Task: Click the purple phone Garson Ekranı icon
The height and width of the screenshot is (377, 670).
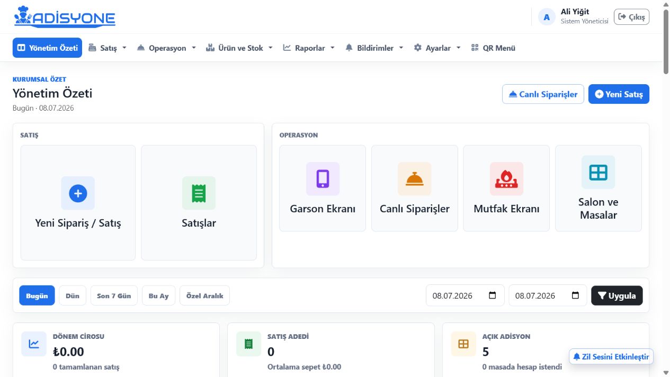Action: 323,179
